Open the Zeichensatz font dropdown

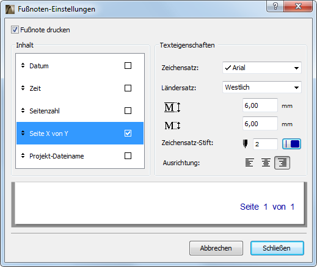tap(262, 68)
